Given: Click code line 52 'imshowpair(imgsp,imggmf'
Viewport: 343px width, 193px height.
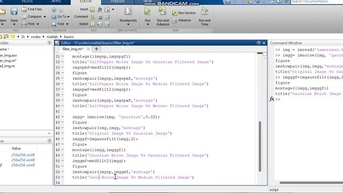Looking at the screenshot, I should click(x=113, y=172).
